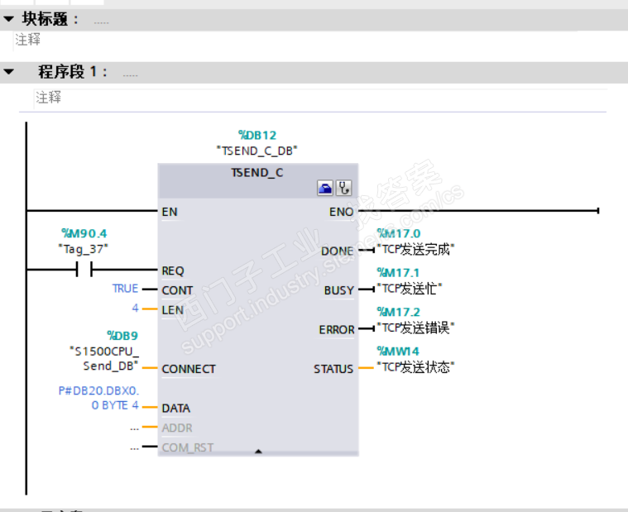Image resolution: width=628 pixels, height=512 pixels.
Task: Open the TSEND_C configuration icon
Action: (325, 188)
